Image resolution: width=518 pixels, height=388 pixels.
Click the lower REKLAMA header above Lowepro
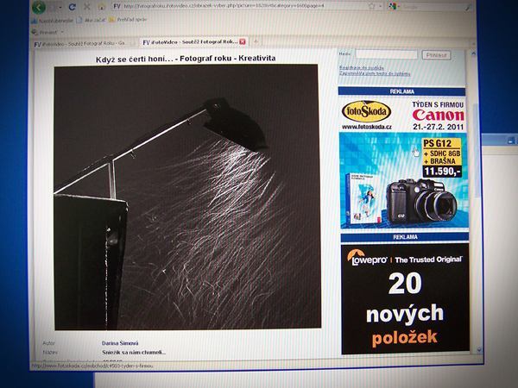pyautogui.click(x=405, y=237)
